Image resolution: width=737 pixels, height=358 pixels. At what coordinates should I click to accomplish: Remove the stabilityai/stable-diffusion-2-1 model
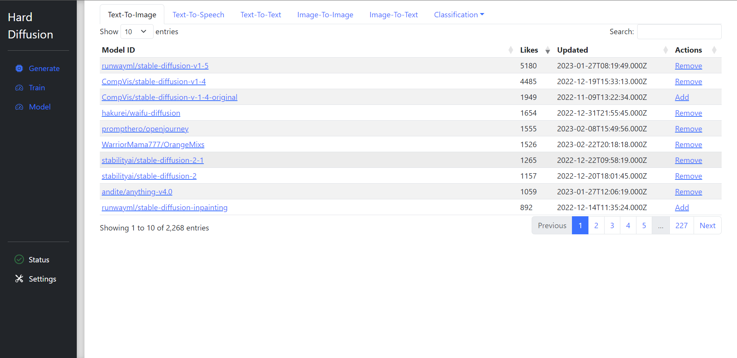[688, 160]
